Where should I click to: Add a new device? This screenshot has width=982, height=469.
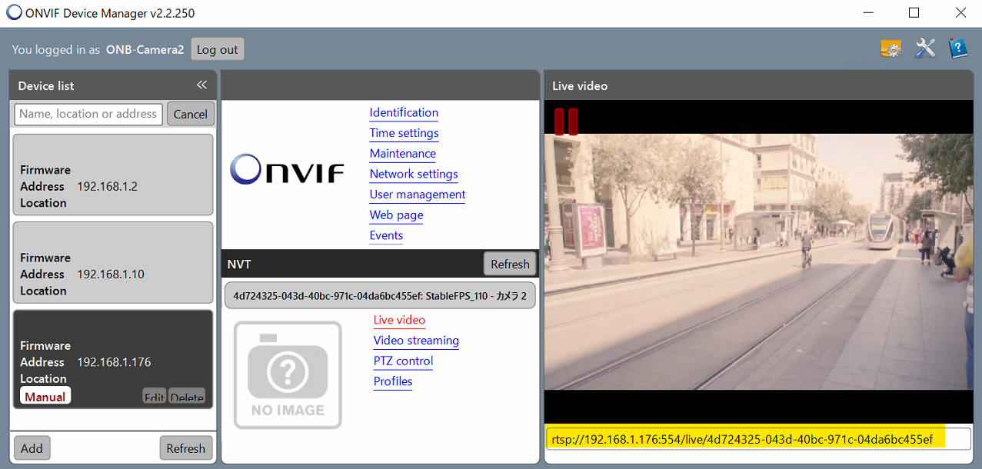pyautogui.click(x=32, y=448)
